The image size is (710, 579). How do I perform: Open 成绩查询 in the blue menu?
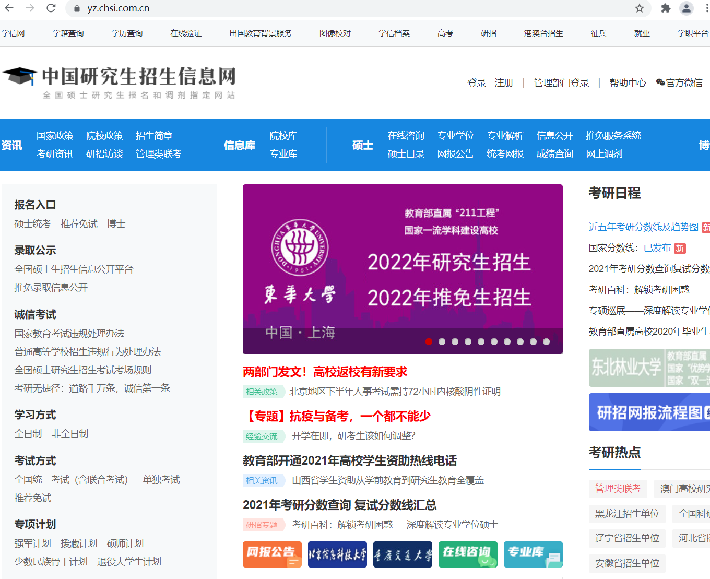pos(555,154)
